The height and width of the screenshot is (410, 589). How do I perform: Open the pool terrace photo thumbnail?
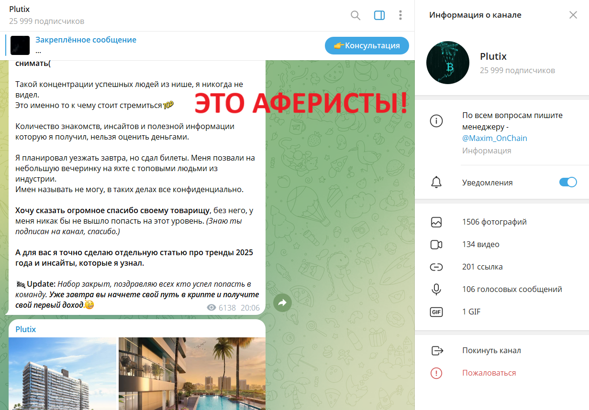point(192,374)
